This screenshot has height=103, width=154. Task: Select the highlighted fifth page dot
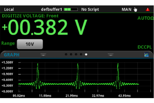(x=86, y=55)
